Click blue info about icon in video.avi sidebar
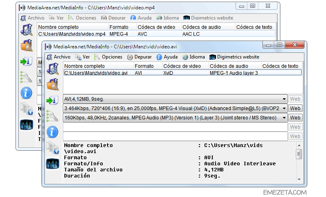326x197 pixels. click(53, 132)
